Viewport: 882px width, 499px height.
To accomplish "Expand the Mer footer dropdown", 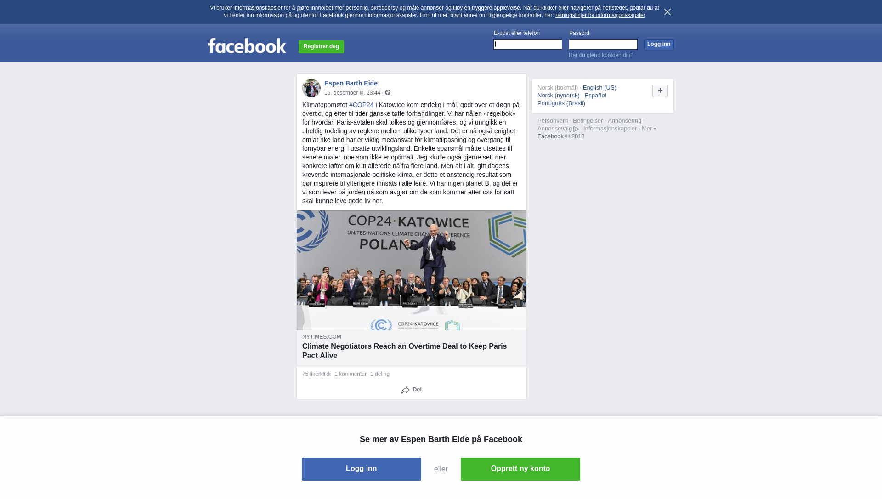I will 649,129.
